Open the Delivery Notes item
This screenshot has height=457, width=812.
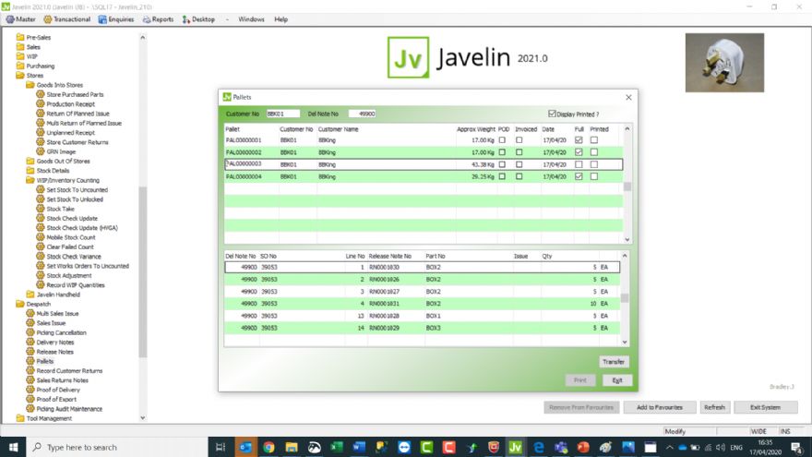[x=54, y=343]
